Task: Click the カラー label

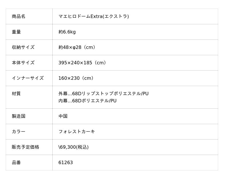Action: (19, 132)
